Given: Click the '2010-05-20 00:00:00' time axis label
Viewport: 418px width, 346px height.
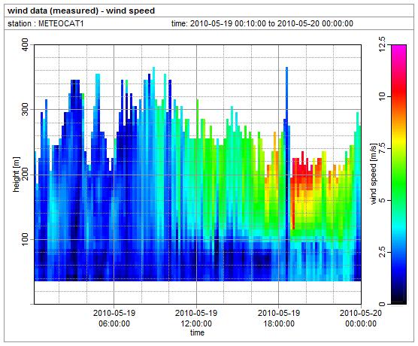Looking at the screenshot, I should 361,318.
